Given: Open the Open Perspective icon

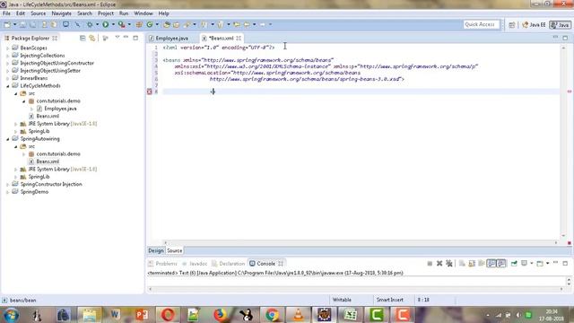Looking at the screenshot, I should click(x=512, y=25).
